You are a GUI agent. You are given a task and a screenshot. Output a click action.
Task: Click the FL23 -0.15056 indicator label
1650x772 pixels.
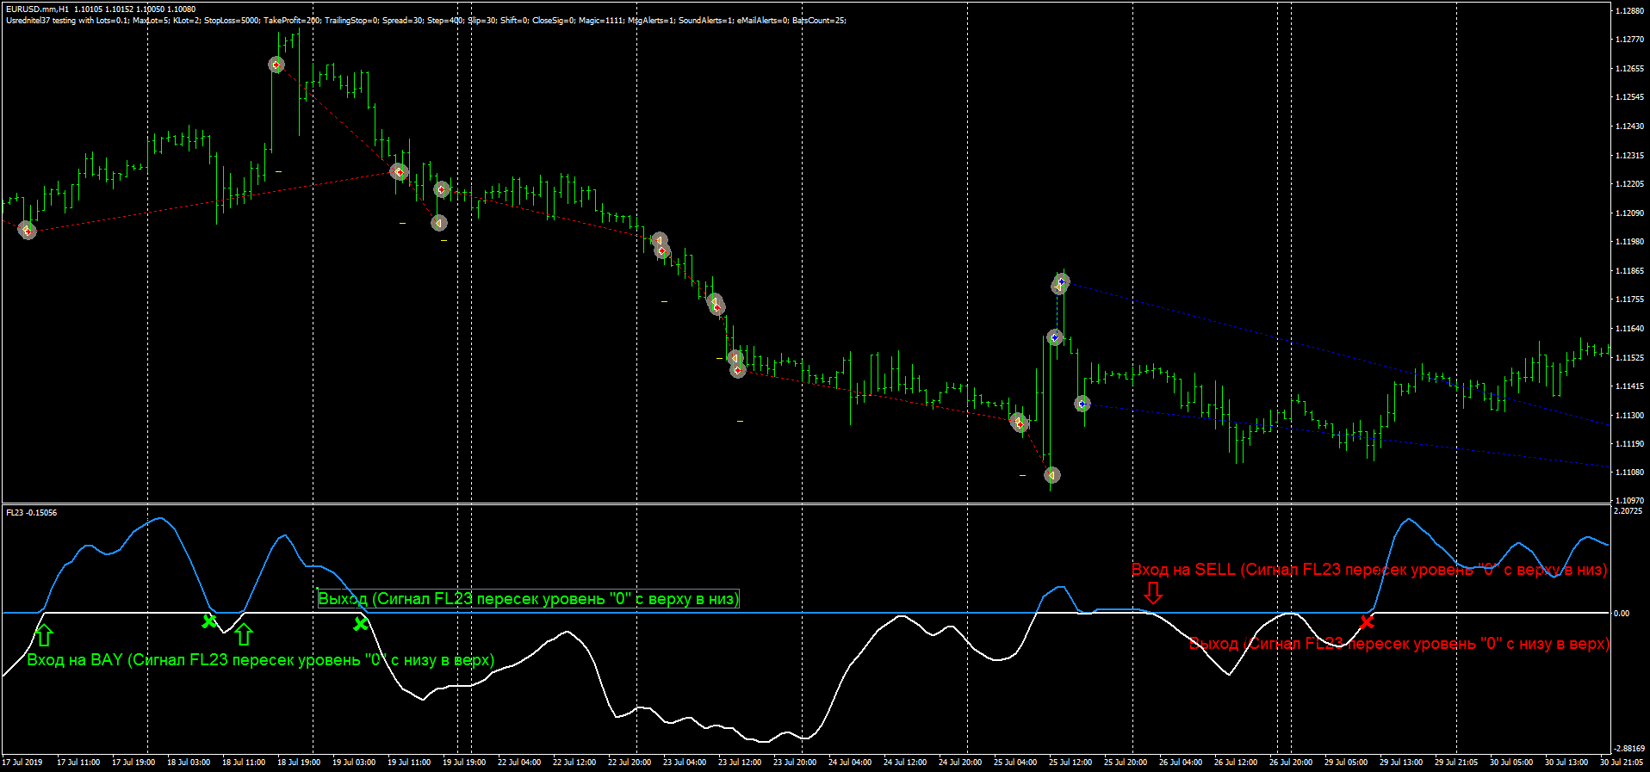coord(32,513)
